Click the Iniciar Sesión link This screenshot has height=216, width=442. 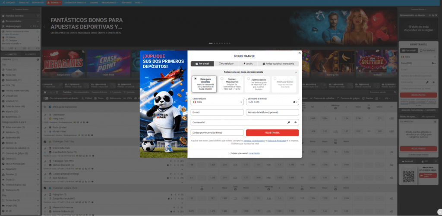pos(254,153)
